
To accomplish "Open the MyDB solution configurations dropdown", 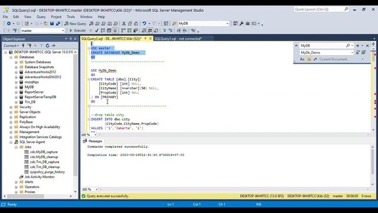I will [x=227, y=24].
